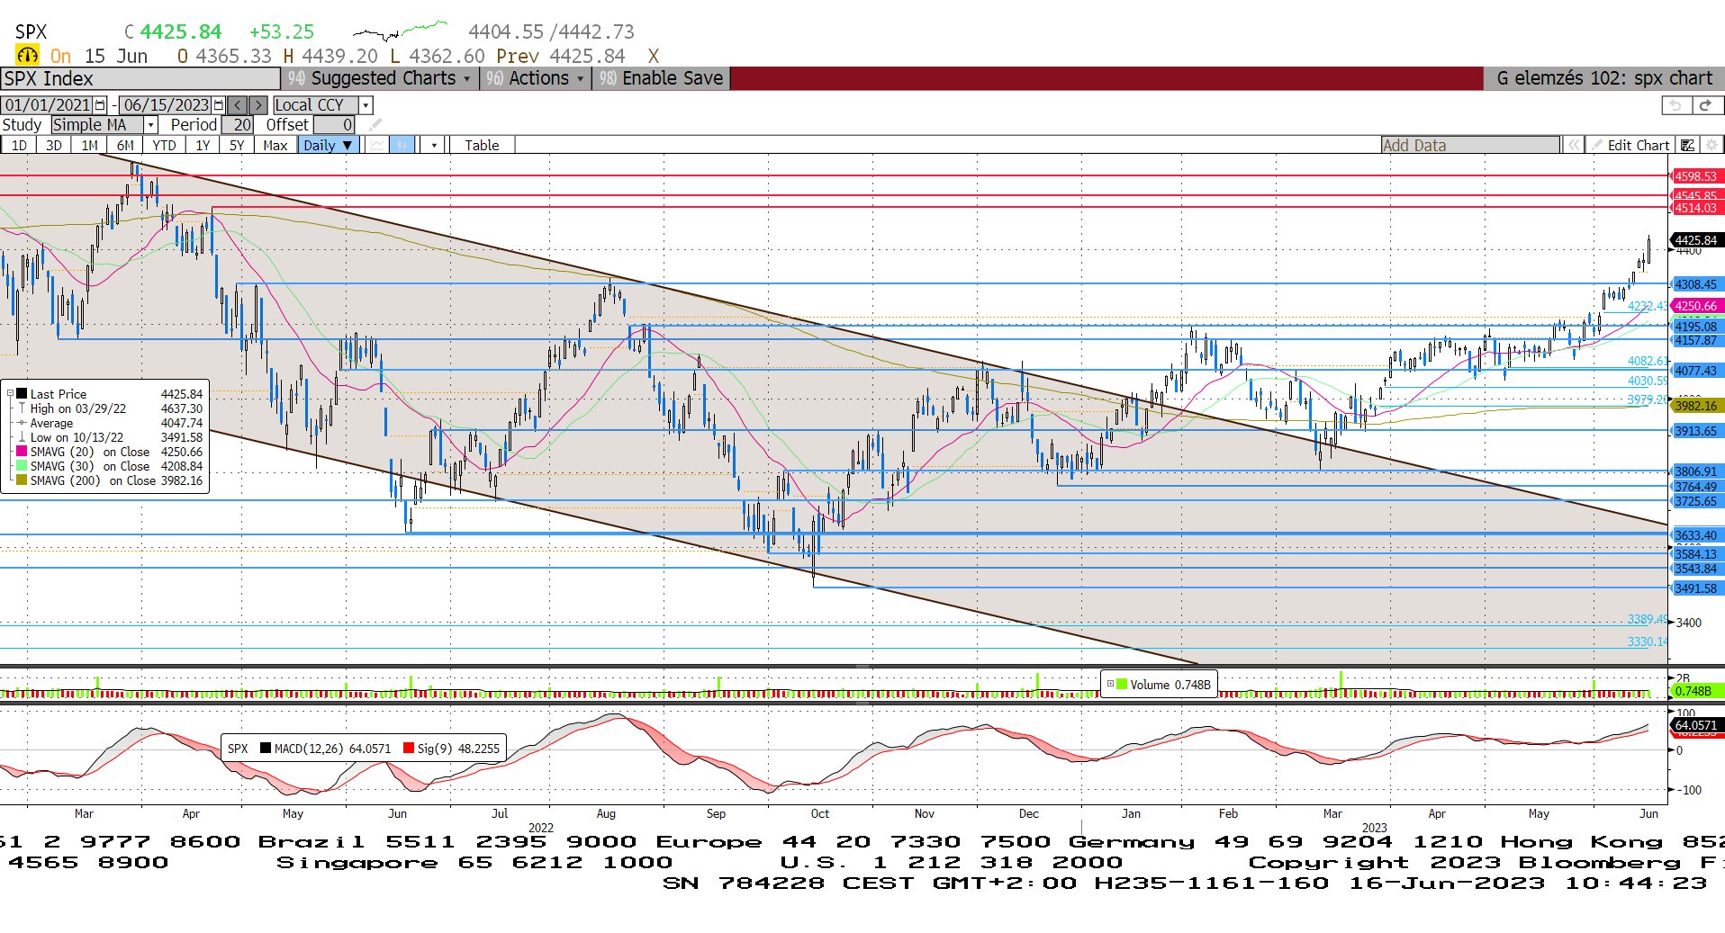Click the 4308.45 blue level label
This screenshot has height=933, width=1725.
[x=1696, y=284]
